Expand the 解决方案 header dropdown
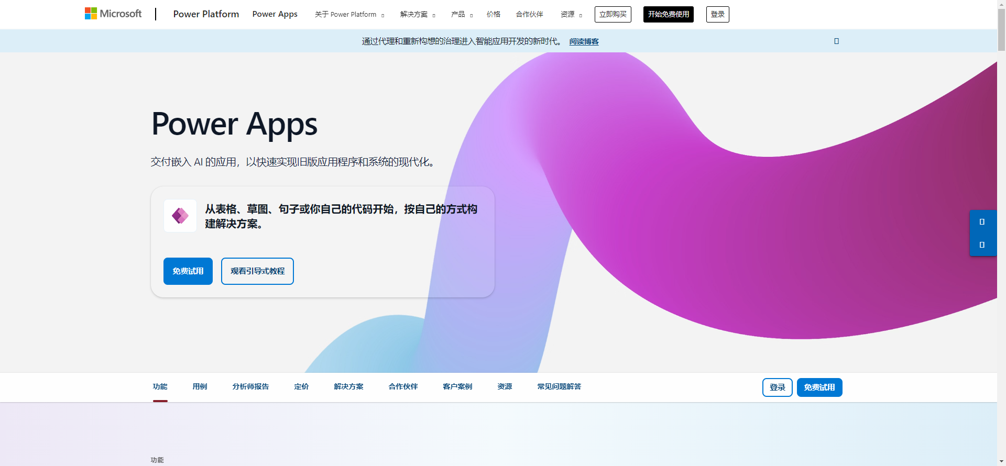Image resolution: width=1006 pixels, height=466 pixels. click(418, 15)
